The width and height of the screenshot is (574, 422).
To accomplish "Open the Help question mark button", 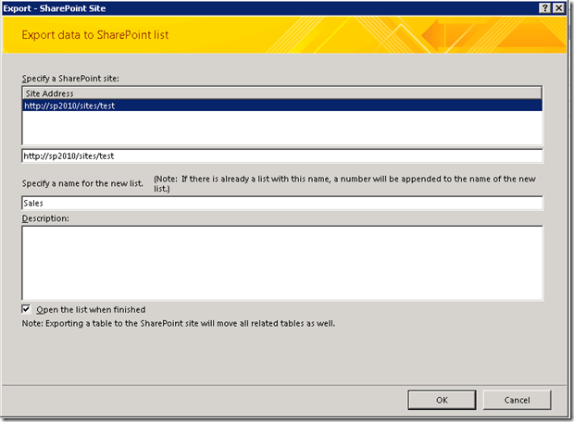I will pos(544,8).
